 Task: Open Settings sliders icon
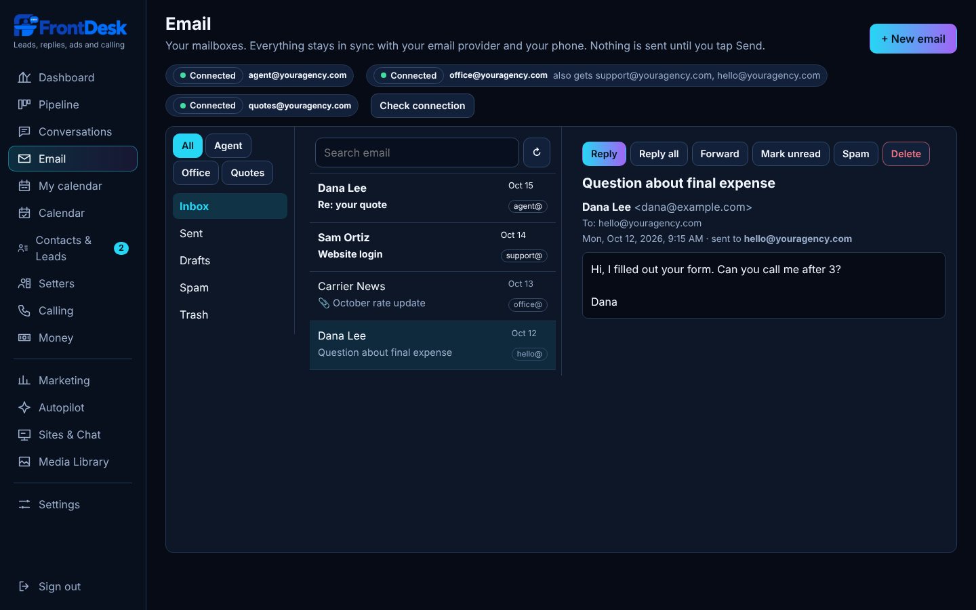tap(24, 504)
